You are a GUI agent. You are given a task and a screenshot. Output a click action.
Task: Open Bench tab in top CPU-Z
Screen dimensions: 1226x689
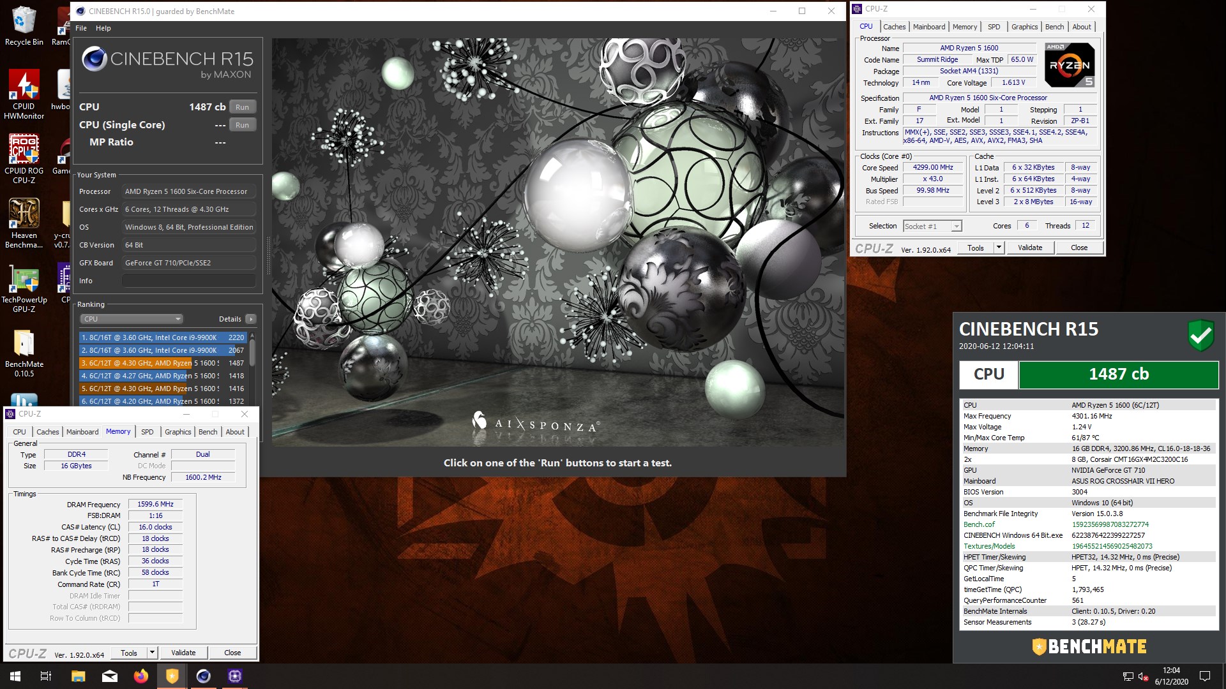click(x=1054, y=27)
